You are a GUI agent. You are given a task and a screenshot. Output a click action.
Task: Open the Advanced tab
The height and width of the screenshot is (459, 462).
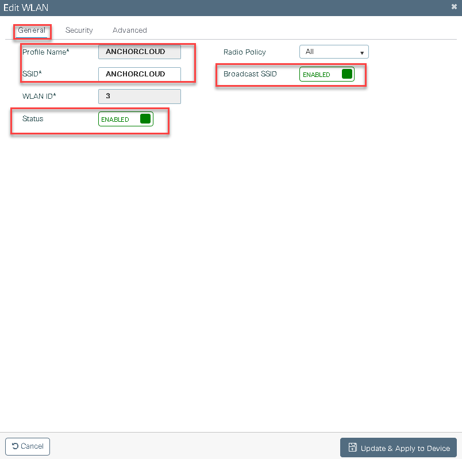coord(130,30)
